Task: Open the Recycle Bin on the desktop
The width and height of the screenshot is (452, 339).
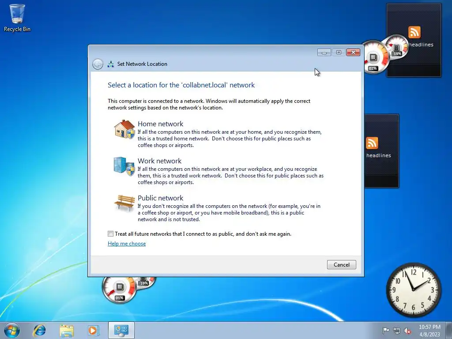Action: coord(17,17)
